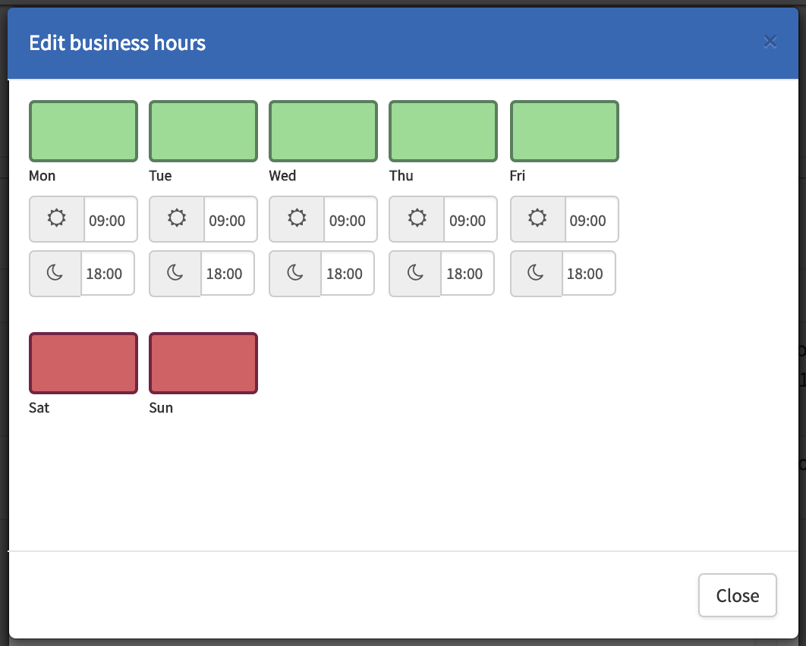Click the sun icon under Thursday
Viewport: 806px width, 646px height.
click(417, 219)
